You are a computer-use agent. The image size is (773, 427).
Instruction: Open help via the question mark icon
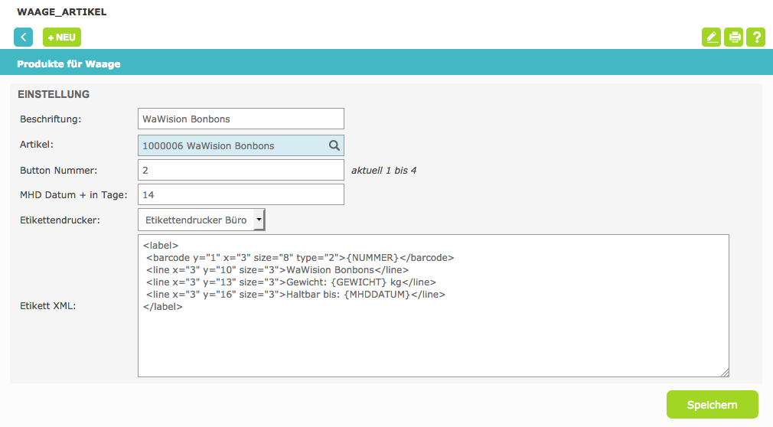pos(755,37)
